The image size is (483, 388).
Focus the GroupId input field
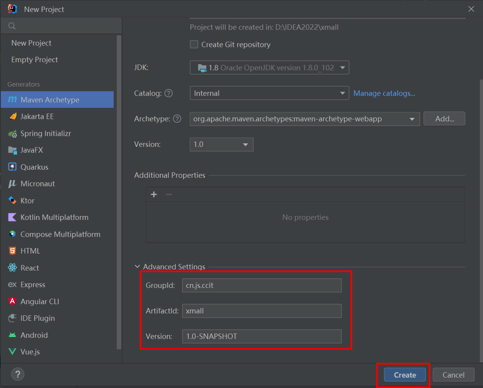tap(262, 286)
